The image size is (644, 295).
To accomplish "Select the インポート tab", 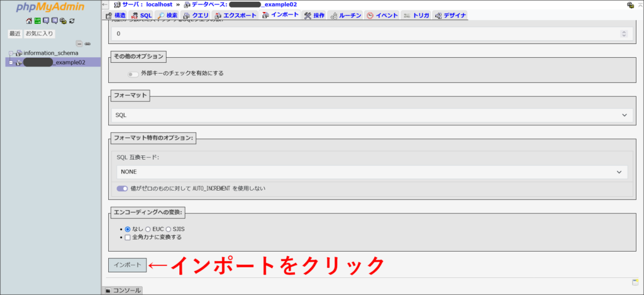I will (280, 15).
